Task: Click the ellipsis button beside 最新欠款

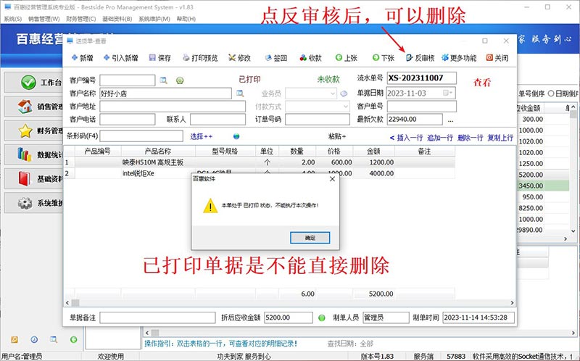Action: [x=450, y=120]
